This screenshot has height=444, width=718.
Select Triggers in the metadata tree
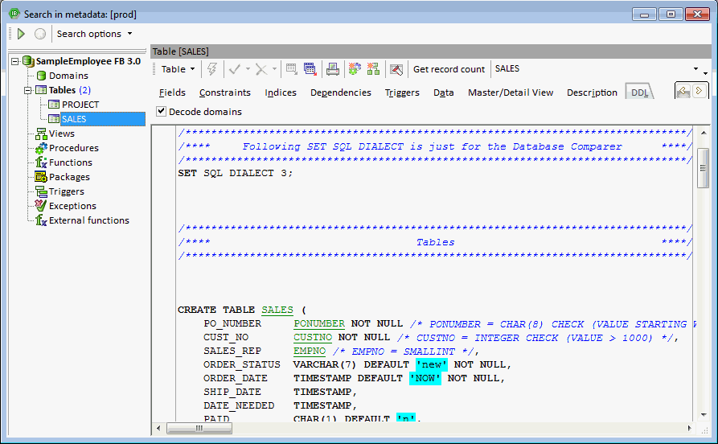[x=67, y=191]
